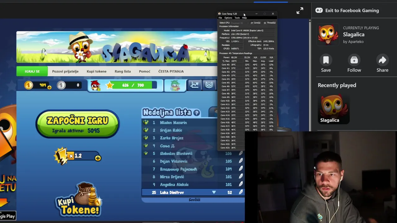
Task: Open the red-hat owl avatar profile
Action: click(x=96, y=85)
